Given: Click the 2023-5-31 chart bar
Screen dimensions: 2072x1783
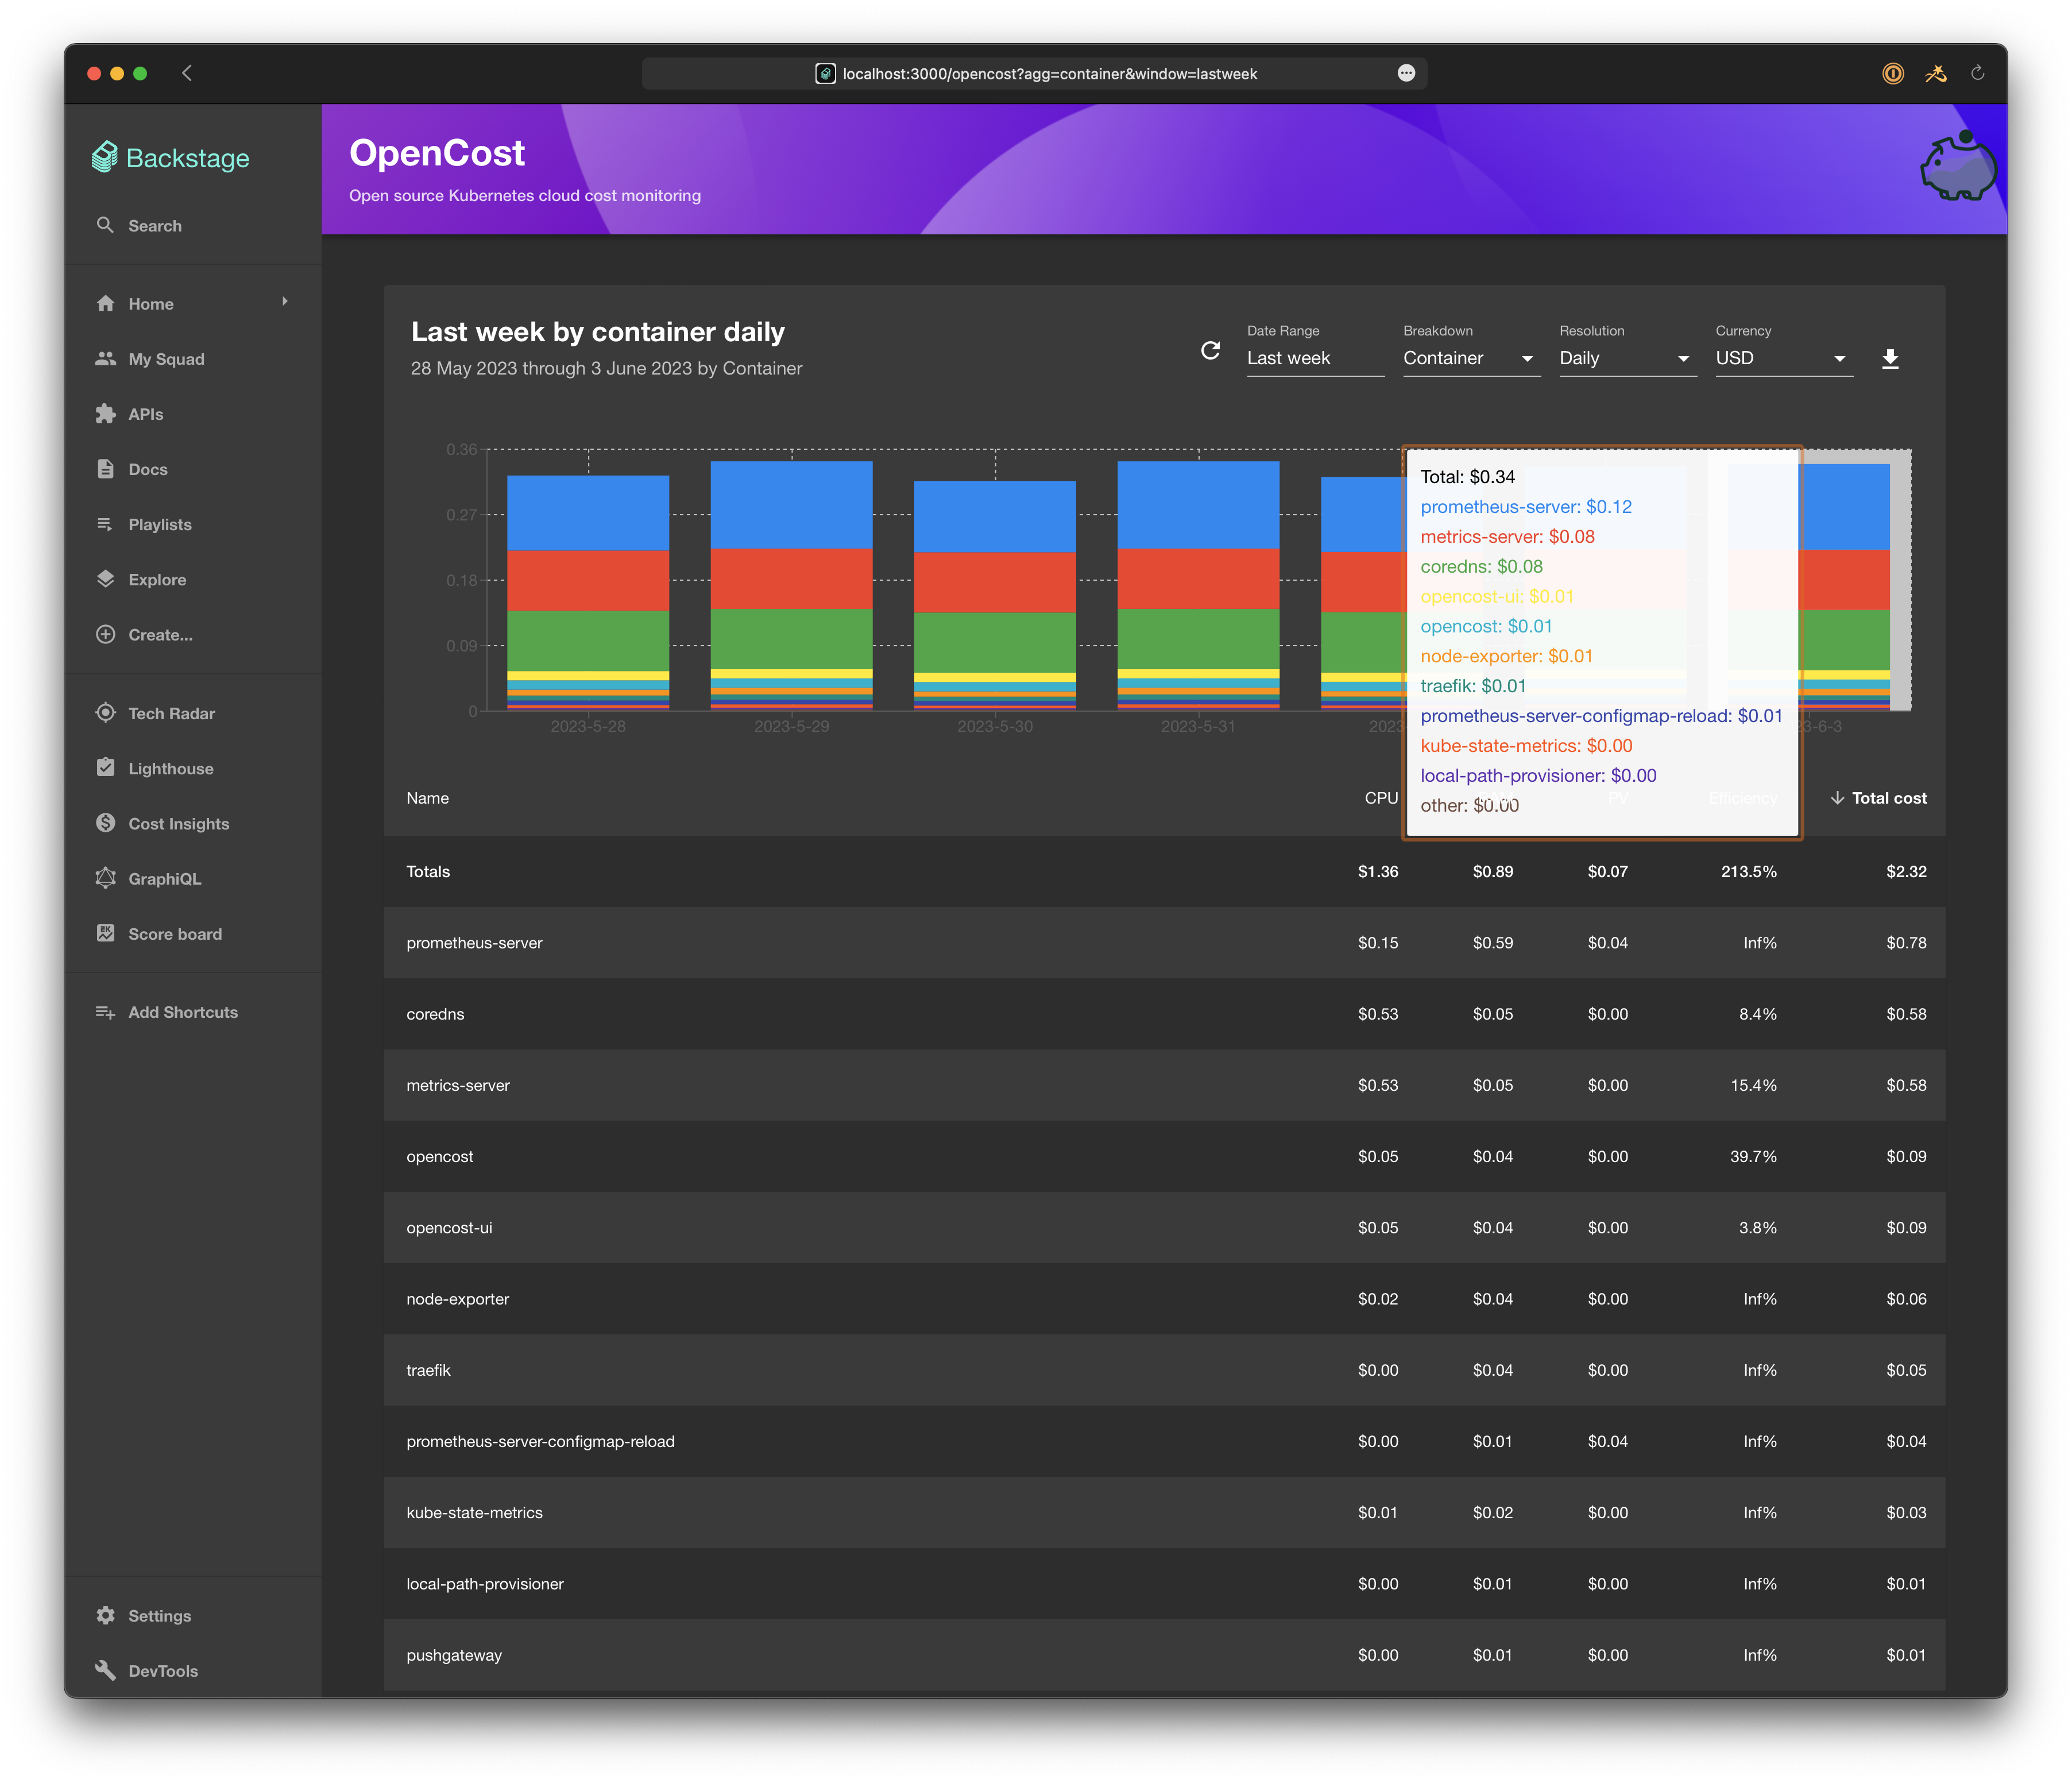Looking at the screenshot, I should [1198, 585].
